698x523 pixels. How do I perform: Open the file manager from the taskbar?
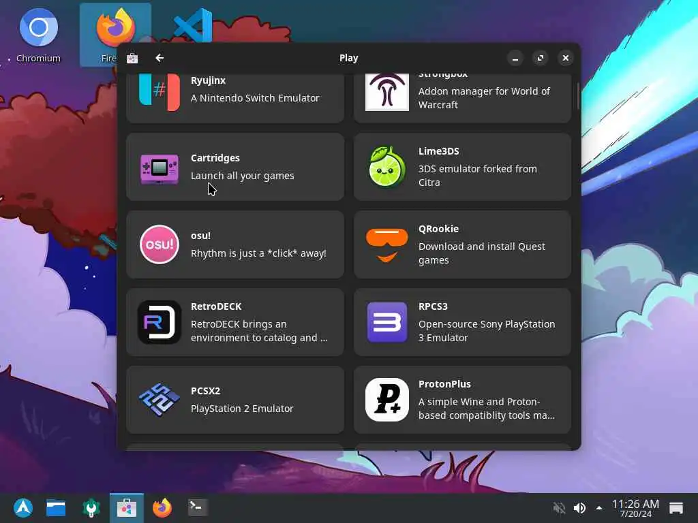(56, 508)
